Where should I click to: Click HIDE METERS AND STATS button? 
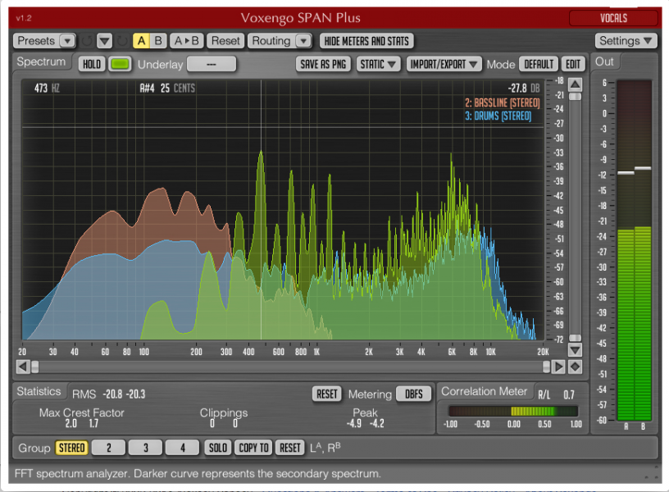click(366, 41)
